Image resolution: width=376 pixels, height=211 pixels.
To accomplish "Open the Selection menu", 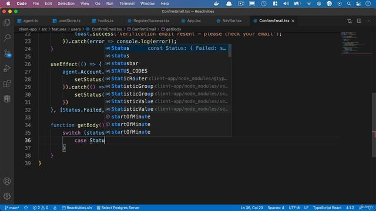I will 66,4.
